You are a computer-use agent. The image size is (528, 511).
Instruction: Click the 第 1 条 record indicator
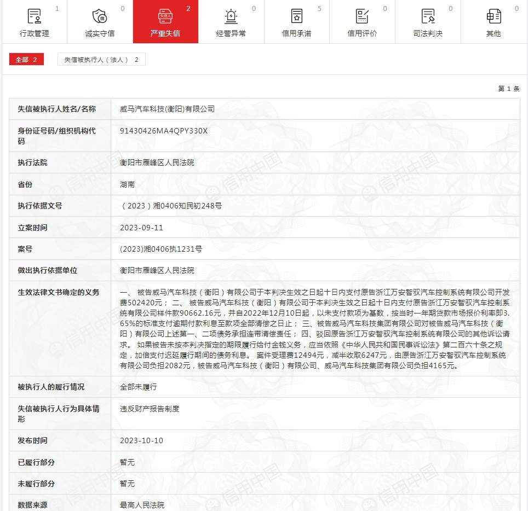click(509, 89)
